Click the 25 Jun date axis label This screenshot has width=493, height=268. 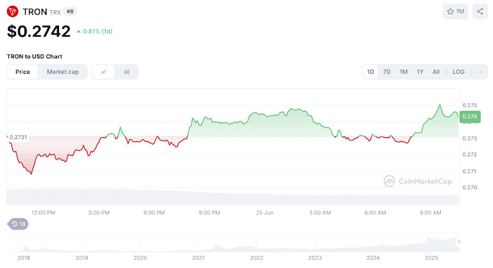click(264, 213)
